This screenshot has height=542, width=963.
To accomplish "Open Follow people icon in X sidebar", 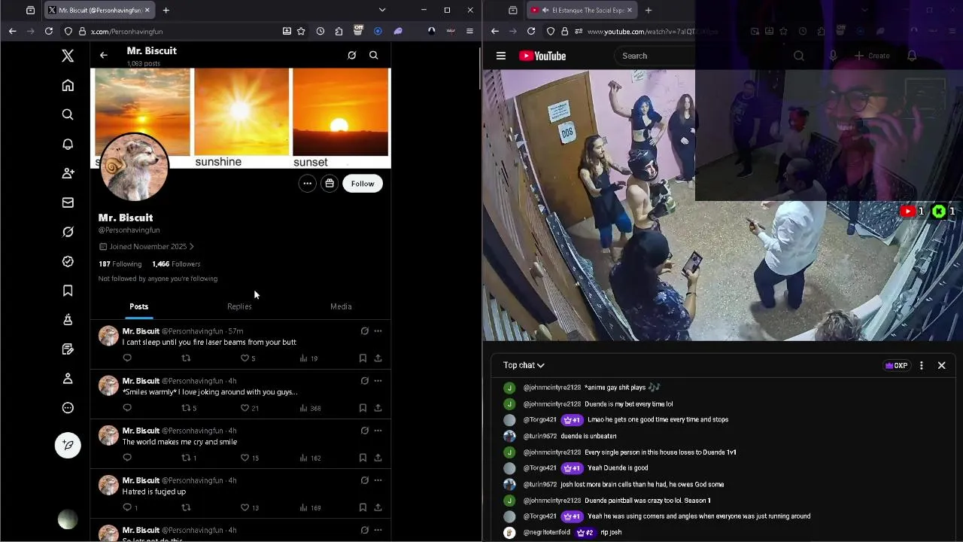I will pyautogui.click(x=68, y=173).
